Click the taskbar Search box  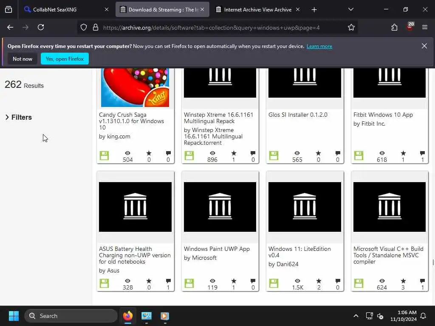pos(71,316)
